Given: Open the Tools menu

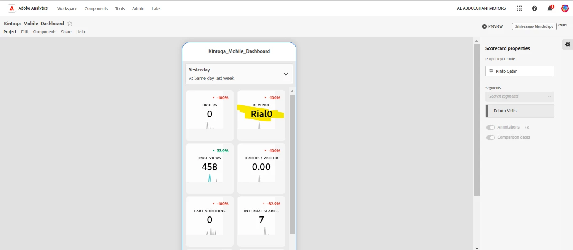Looking at the screenshot, I should (120, 8).
